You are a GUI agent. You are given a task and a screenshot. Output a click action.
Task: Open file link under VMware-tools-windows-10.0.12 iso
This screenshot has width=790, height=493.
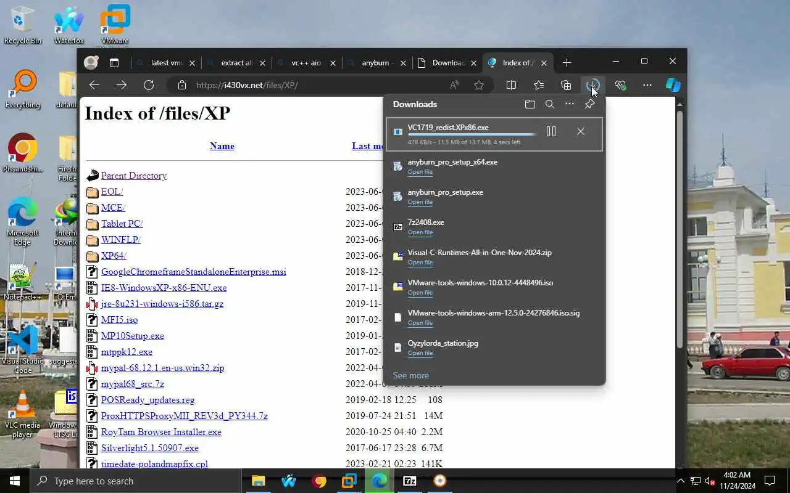click(x=420, y=293)
